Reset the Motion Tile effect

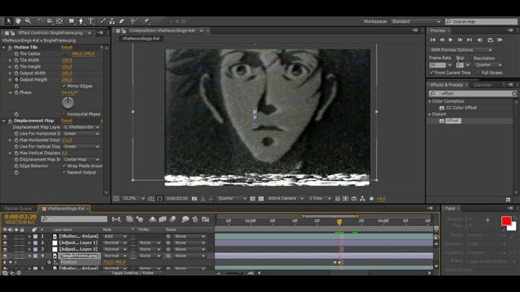(67, 47)
